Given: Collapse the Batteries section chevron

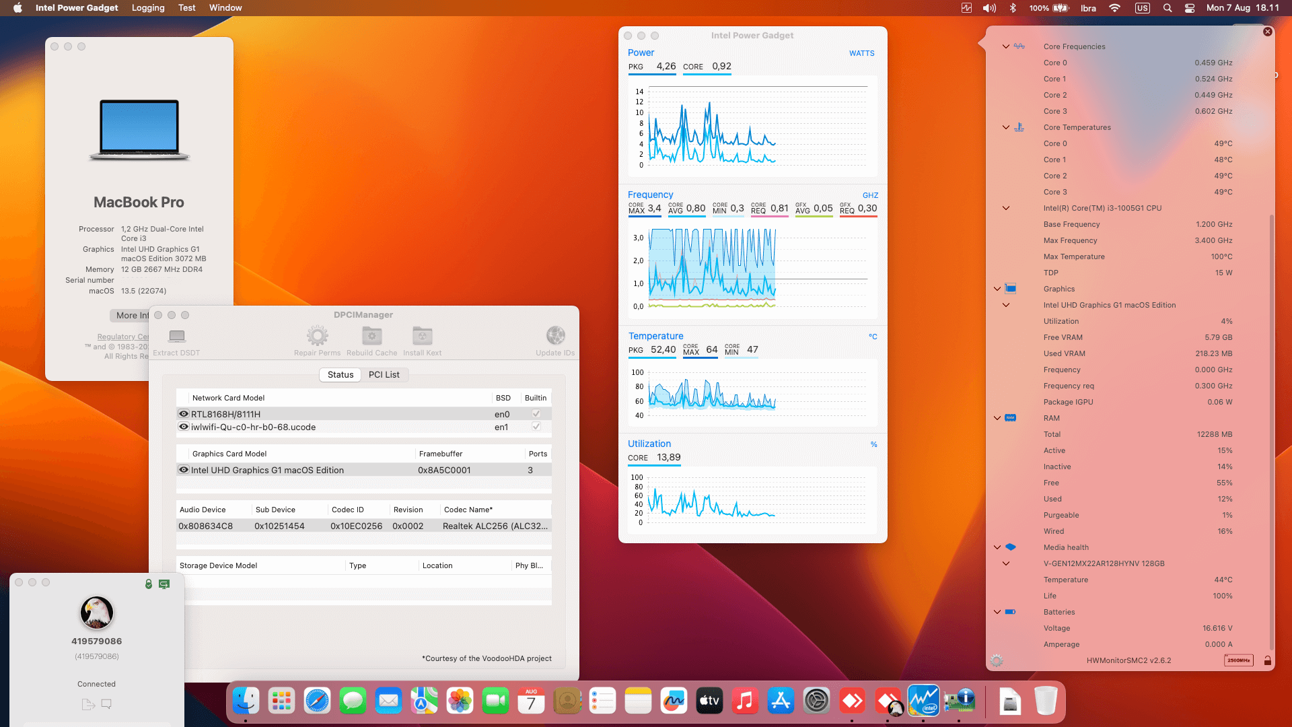Looking at the screenshot, I should [x=997, y=612].
